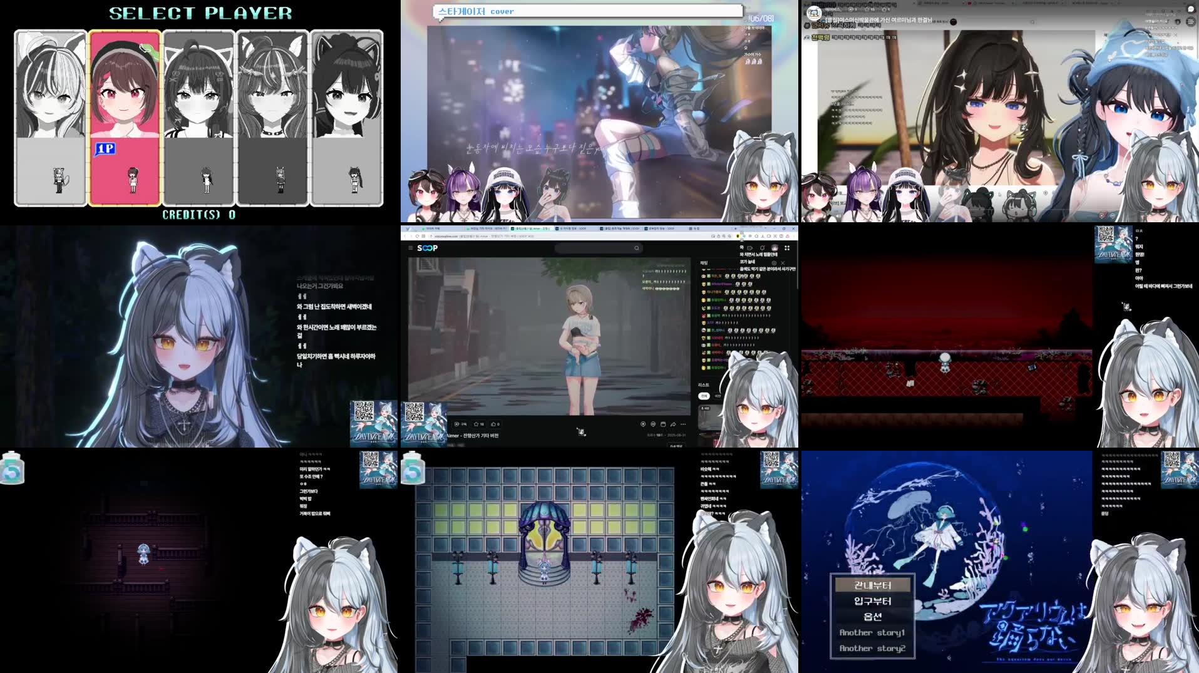This screenshot has width=1199, height=673.
Task: Click the 스타게이저 cover title bar
Action: (589, 11)
